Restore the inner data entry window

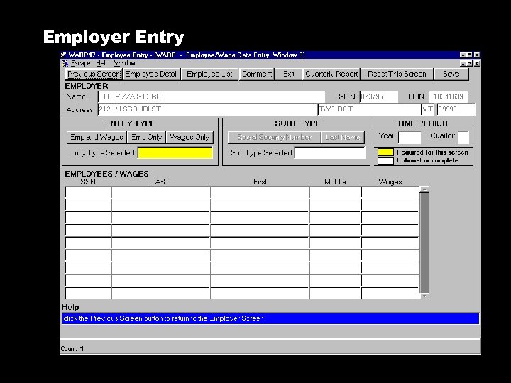pos(469,63)
